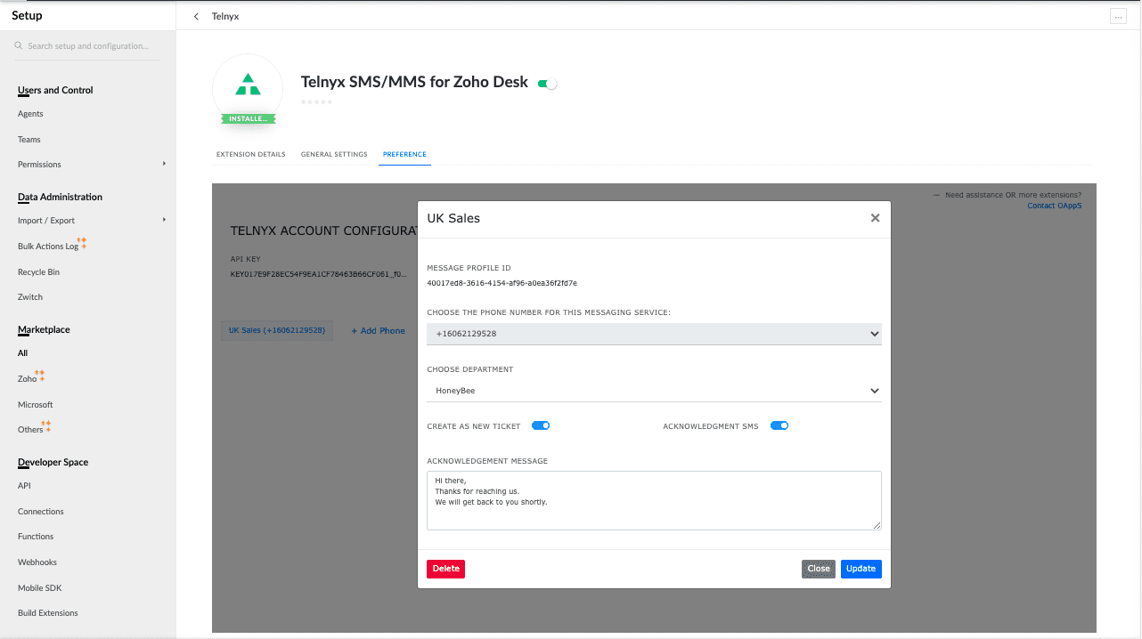Open the three-dot more options menu
This screenshot has height=639, width=1142.
1118,16
